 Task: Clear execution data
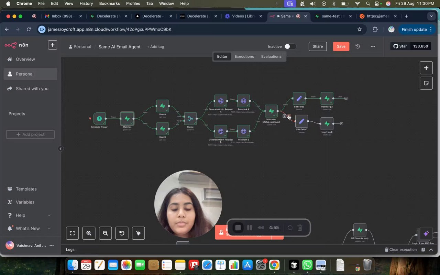400,250
